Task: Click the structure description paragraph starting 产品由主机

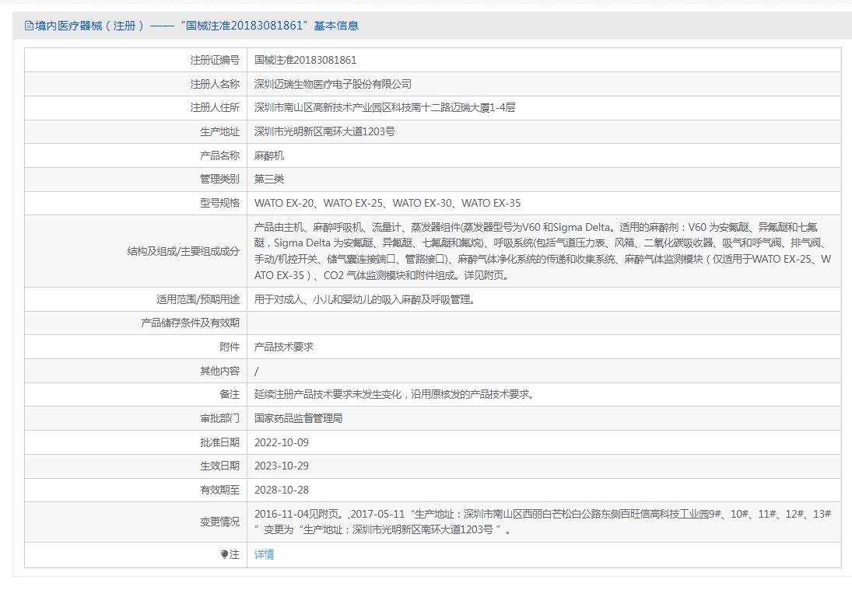Action: (542, 251)
